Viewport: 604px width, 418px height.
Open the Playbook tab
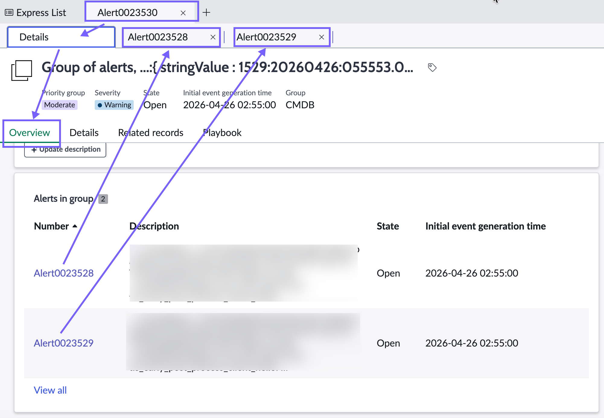(x=222, y=133)
